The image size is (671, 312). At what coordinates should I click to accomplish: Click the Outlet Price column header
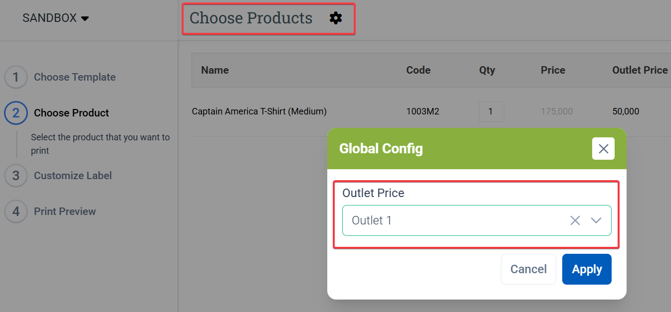pyautogui.click(x=640, y=70)
